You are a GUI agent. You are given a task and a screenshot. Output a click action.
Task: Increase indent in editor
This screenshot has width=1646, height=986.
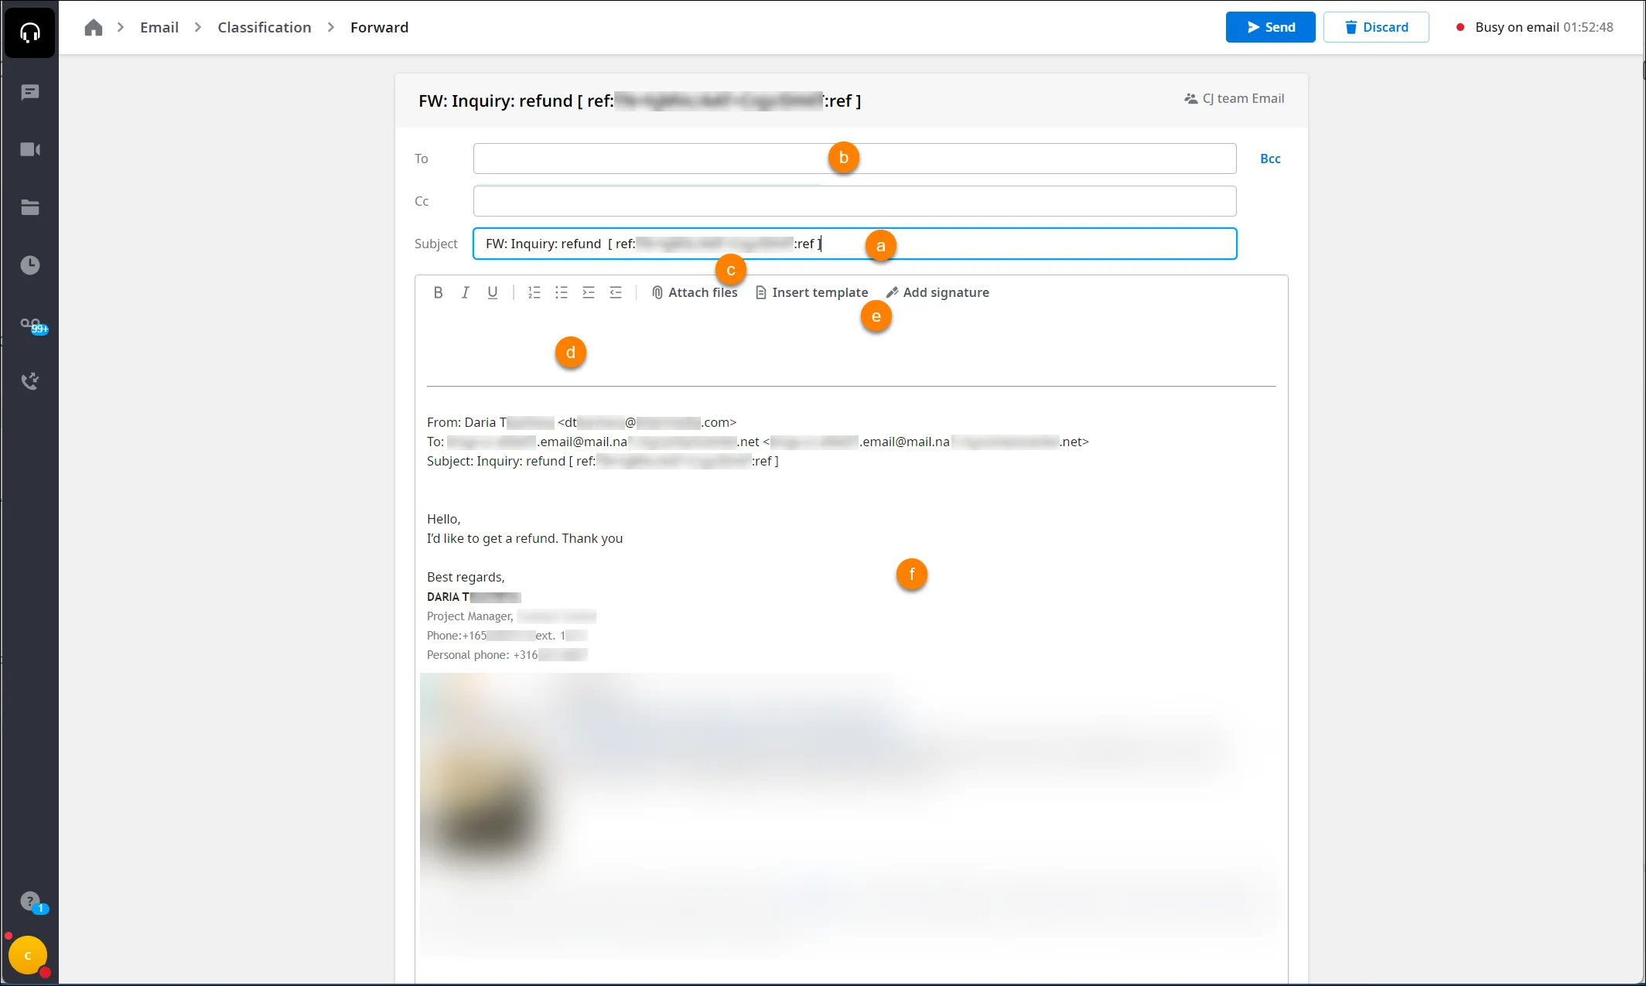[x=589, y=292]
